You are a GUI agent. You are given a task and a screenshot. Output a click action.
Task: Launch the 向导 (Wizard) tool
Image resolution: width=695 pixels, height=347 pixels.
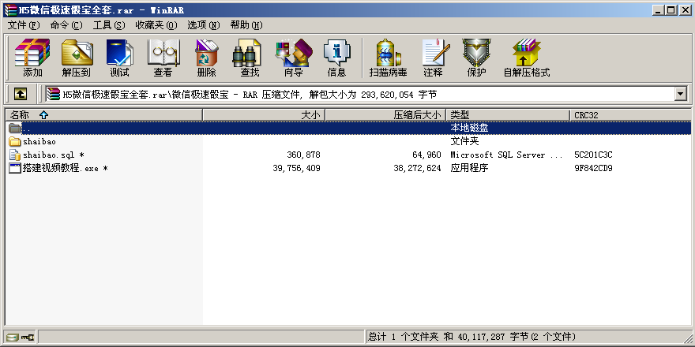(293, 58)
